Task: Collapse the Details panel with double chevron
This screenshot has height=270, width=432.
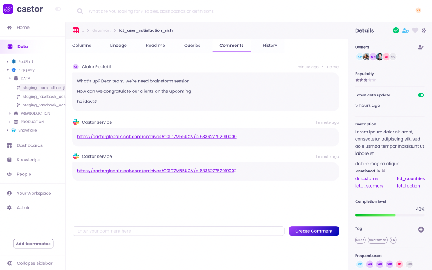Action: (x=424, y=30)
